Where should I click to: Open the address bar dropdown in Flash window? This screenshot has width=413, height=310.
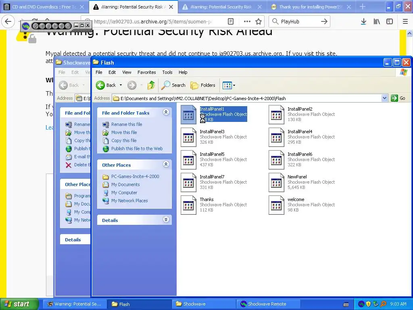pyautogui.click(x=384, y=98)
